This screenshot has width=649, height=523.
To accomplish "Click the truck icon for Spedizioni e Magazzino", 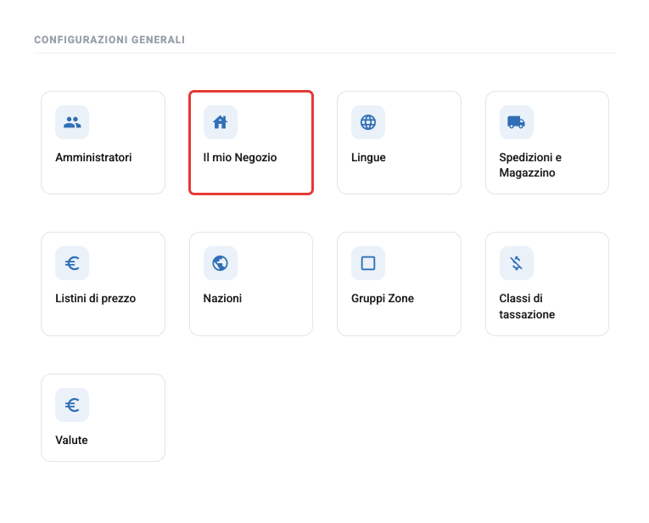I will (x=516, y=122).
